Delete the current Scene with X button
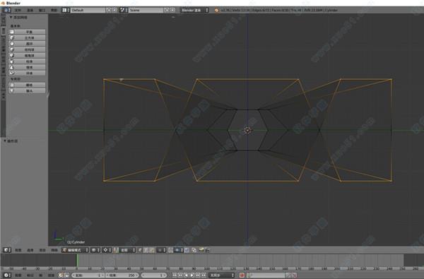The height and width of the screenshot is (279, 424). click(172, 10)
